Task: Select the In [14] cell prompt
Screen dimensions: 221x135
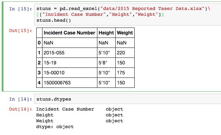Action: [20, 99]
